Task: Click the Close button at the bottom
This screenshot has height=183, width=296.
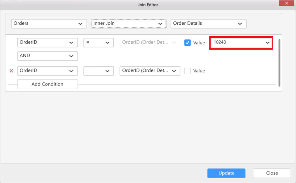Action: click(x=272, y=173)
